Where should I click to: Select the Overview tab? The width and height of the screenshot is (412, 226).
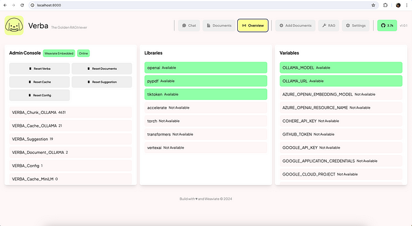click(252, 25)
